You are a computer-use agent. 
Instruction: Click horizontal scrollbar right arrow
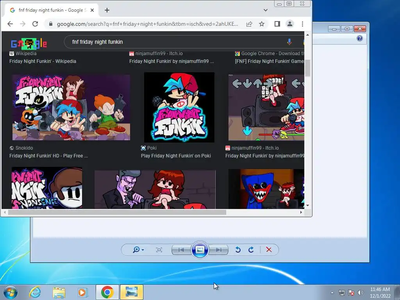(301, 212)
